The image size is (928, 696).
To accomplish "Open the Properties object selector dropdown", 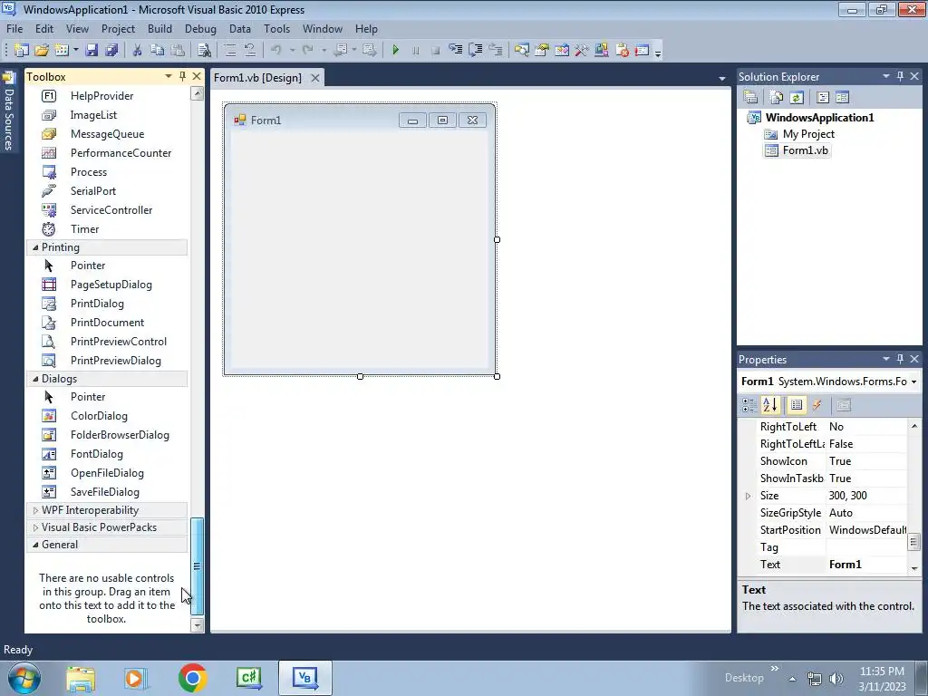I will tap(913, 382).
